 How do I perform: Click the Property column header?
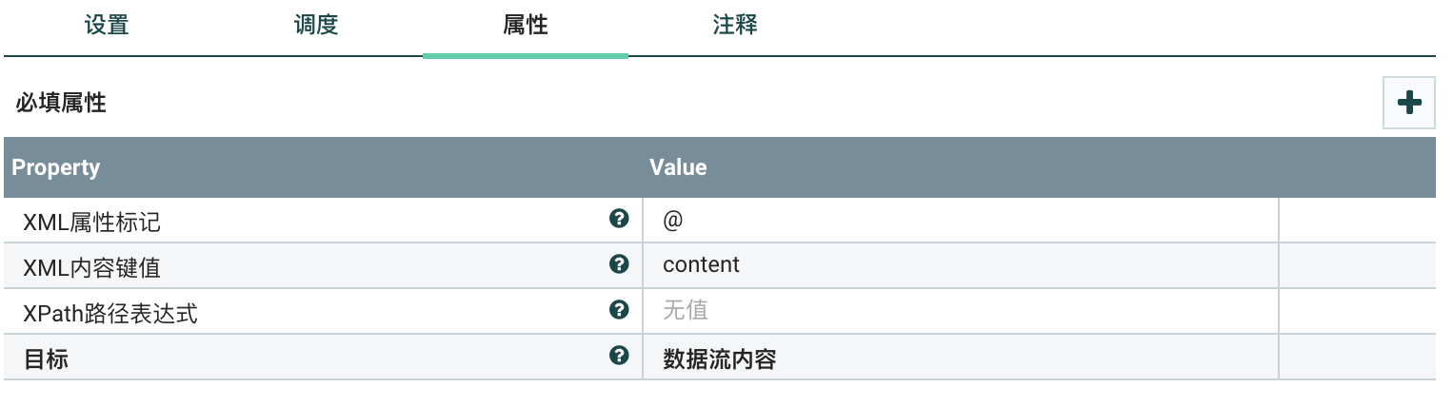point(56,167)
